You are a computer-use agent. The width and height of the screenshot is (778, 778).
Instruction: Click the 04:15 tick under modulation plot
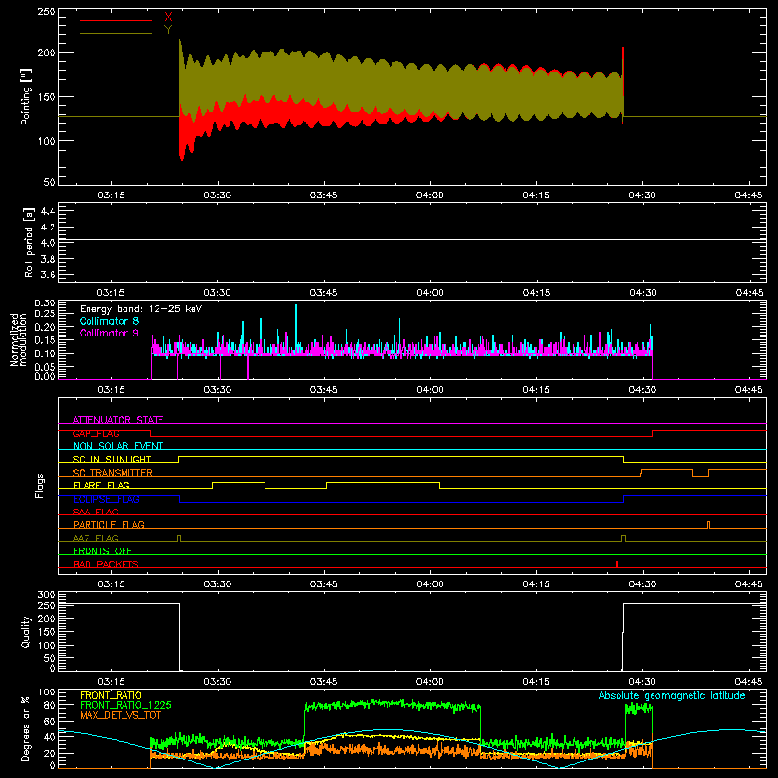(x=537, y=390)
